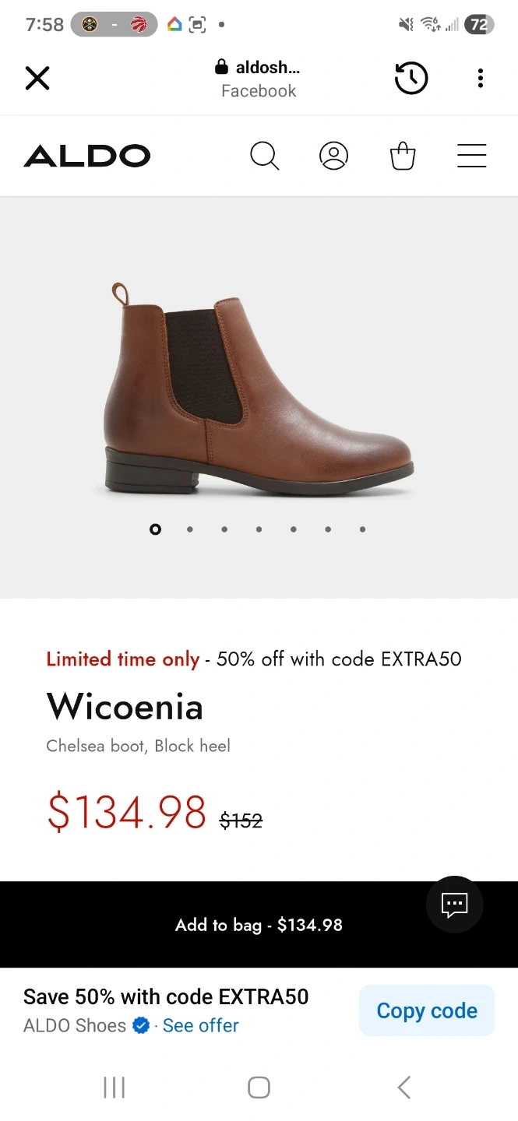Viewport: 518px width, 1121px height.
Task: Open the Android recent apps button
Action: click(x=115, y=1088)
